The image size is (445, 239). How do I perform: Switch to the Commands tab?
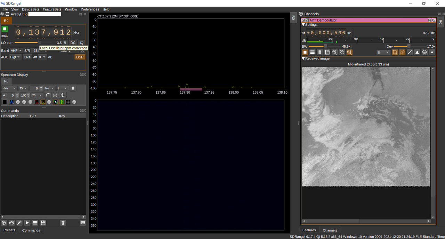(x=31, y=230)
